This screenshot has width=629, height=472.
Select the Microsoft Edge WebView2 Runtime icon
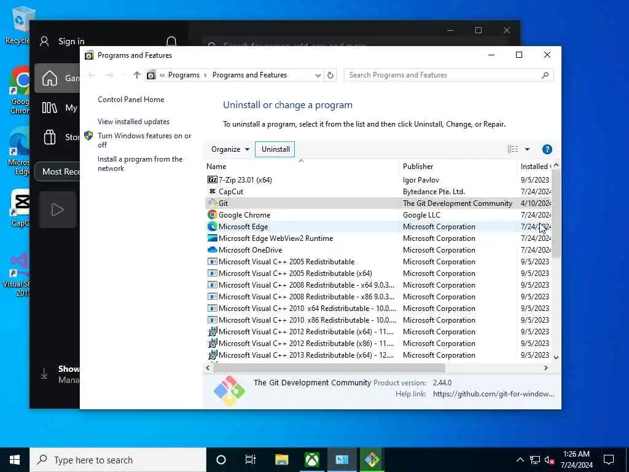pos(212,238)
